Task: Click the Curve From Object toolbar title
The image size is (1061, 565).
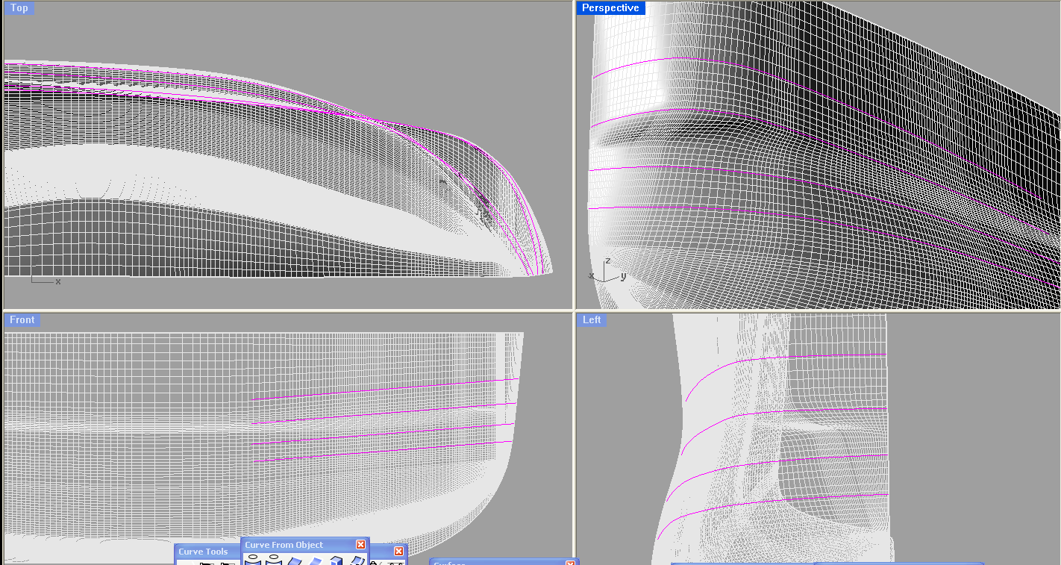Action: 284,545
